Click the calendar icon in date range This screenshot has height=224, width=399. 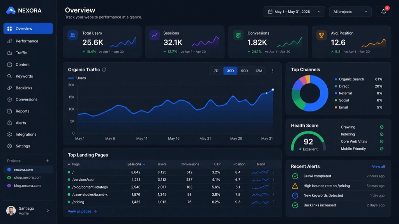[270, 12]
